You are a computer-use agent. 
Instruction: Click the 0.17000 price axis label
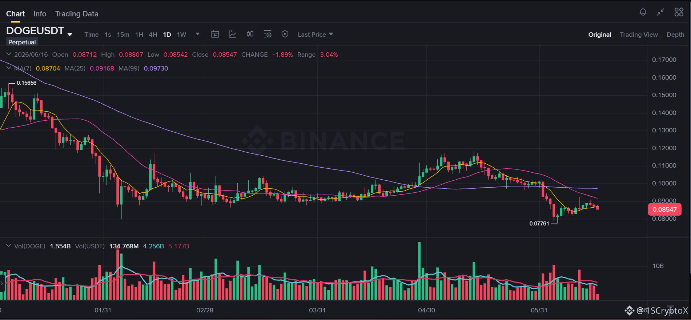[664, 60]
